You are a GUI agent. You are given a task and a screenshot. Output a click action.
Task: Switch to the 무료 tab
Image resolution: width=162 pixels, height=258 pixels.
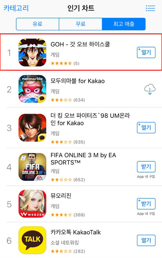(x=81, y=24)
